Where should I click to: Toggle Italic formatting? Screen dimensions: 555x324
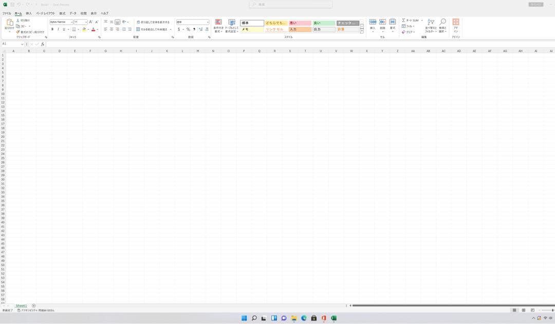pos(58,29)
